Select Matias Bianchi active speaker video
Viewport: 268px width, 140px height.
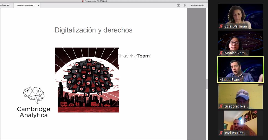(x=241, y=70)
